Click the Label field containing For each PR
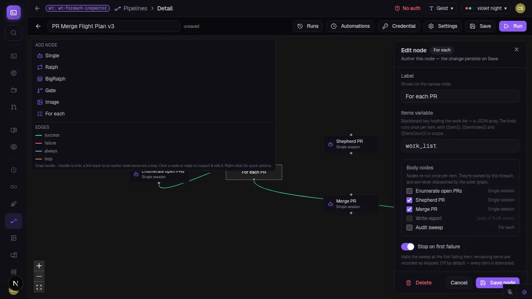The height and width of the screenshot is (299, 532). [461, 96]
